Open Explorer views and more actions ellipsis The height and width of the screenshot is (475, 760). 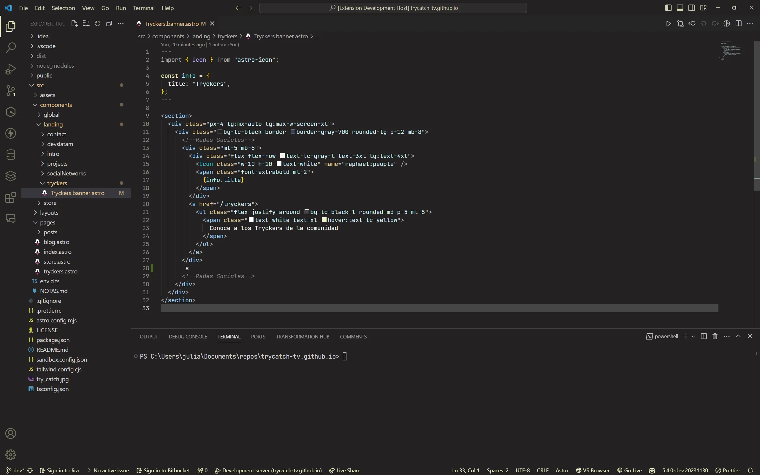(x=121, y=23)
